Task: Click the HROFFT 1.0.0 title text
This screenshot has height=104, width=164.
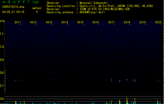Action: [20, 2]
